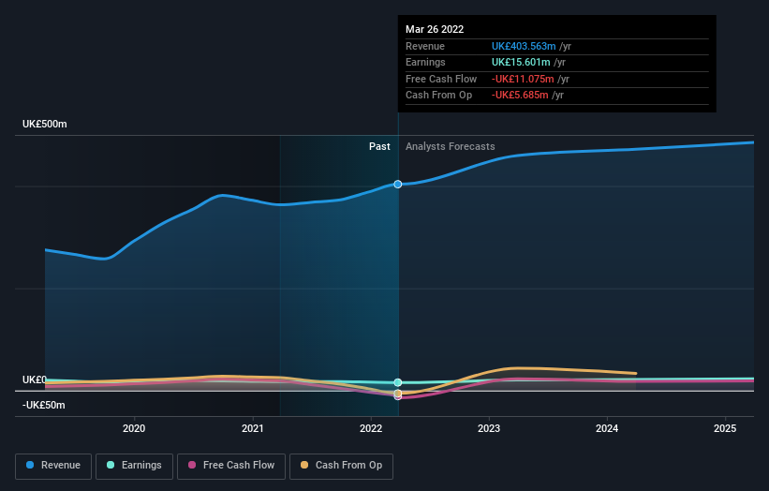
Task: Click the 2020 x-axis label
Action: [134, 429]
